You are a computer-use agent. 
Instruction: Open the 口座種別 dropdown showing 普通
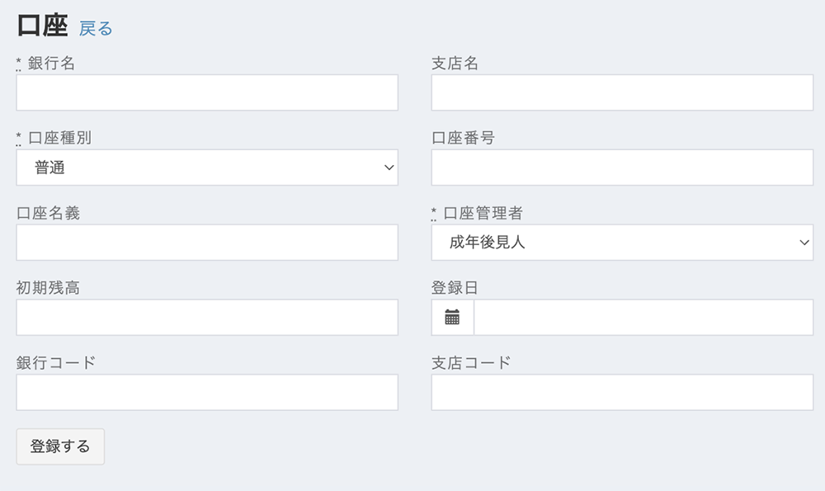pos(207,168)
